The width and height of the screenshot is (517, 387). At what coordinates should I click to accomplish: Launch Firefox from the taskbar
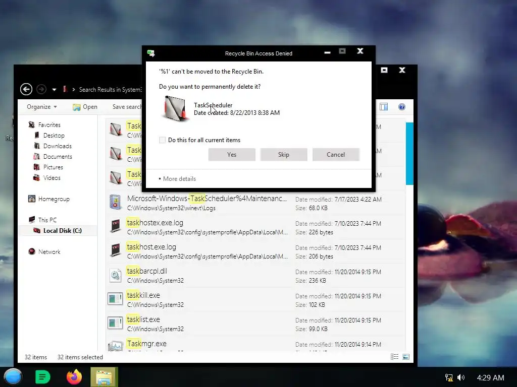(74, 377)
